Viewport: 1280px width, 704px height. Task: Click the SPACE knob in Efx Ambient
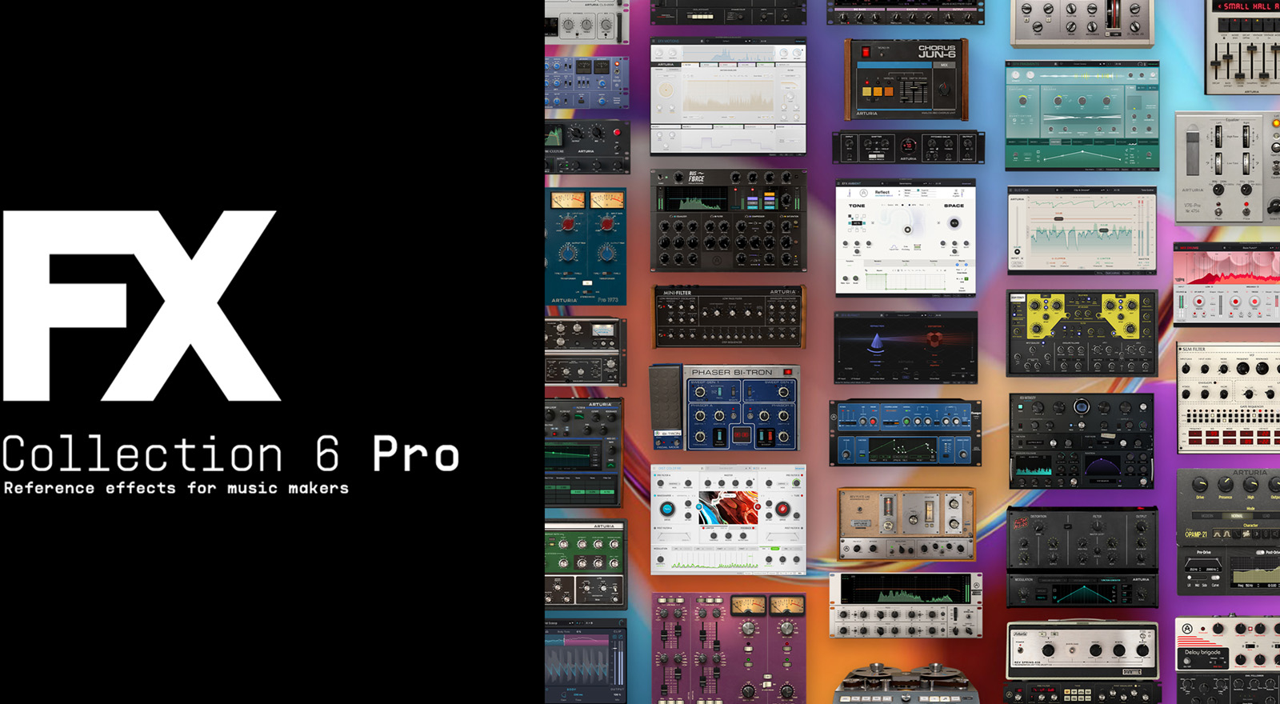click(x=954, y=223)
